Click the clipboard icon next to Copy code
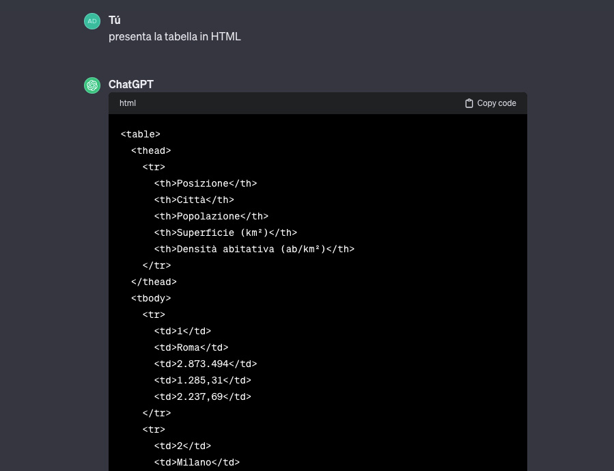 coord(469,103)
